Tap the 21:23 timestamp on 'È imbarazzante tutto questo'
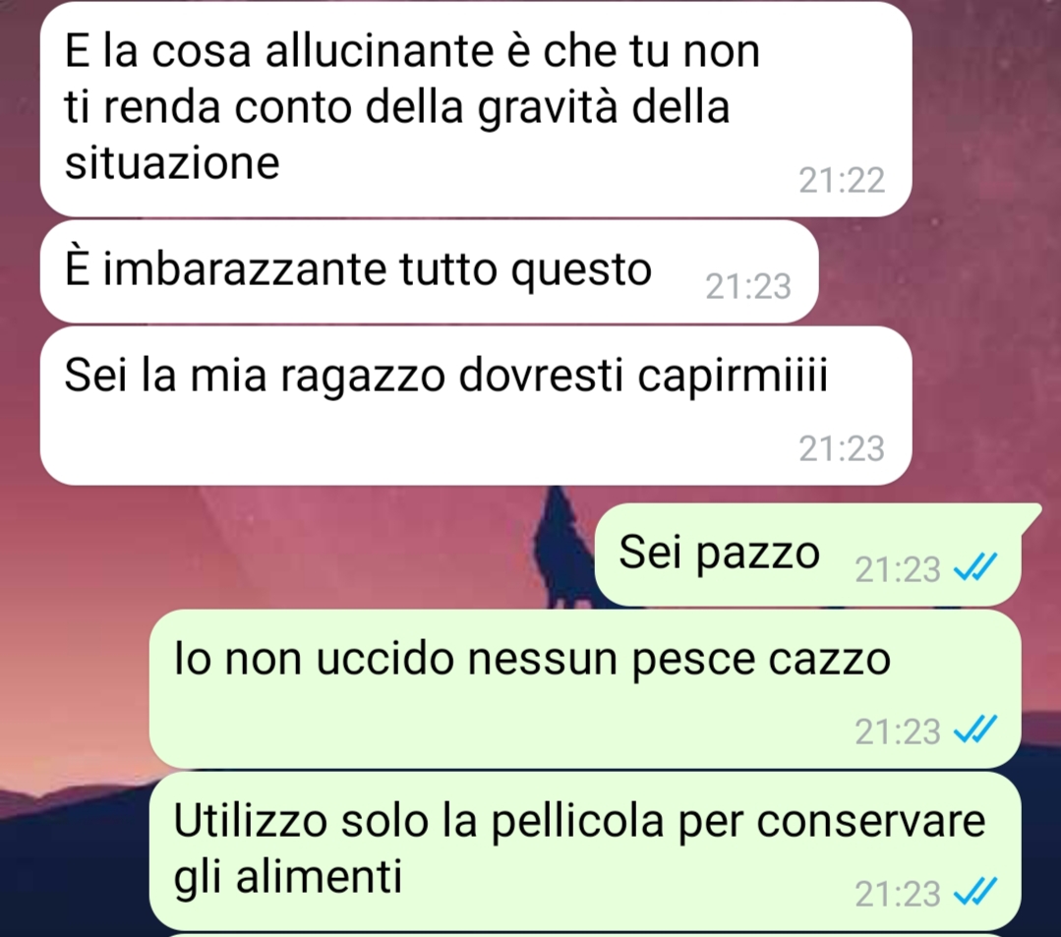 click(x=748, y=287)
